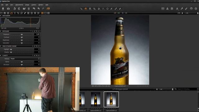This screenshot has width=199, height=112.
Task: Select the Keystone tool icon
Action: pos(103,9)
